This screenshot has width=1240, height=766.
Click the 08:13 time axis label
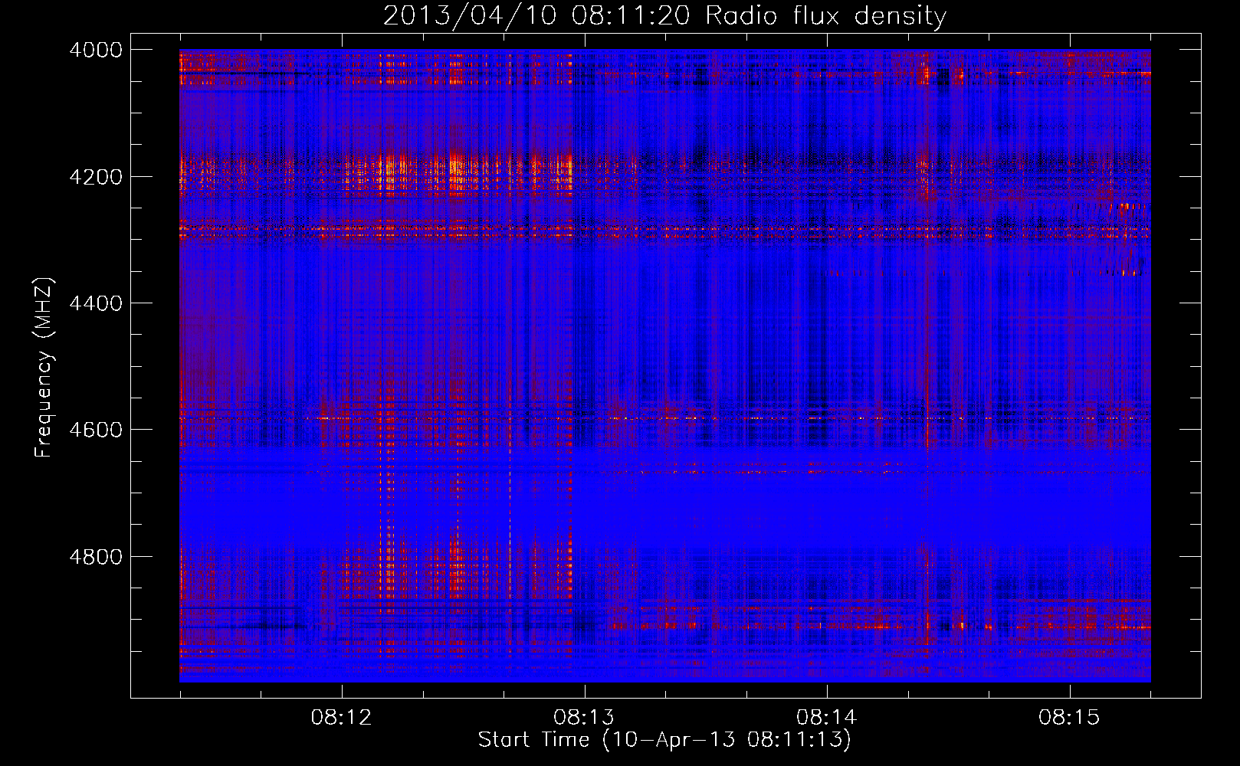[585, 718]
